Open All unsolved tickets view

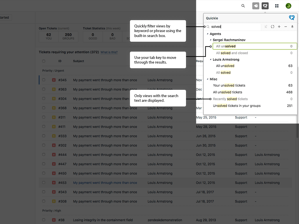click(x=253, y=92)
